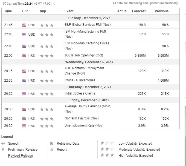Click the three-star importance for JOLTs Job Openings
Image resolution: width=186 pixels, height=166 pixels.
(47, 56)
